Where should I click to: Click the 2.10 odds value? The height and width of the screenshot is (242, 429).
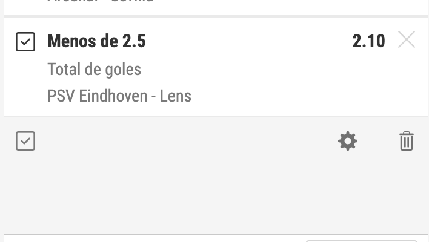(x=369, y=41)
